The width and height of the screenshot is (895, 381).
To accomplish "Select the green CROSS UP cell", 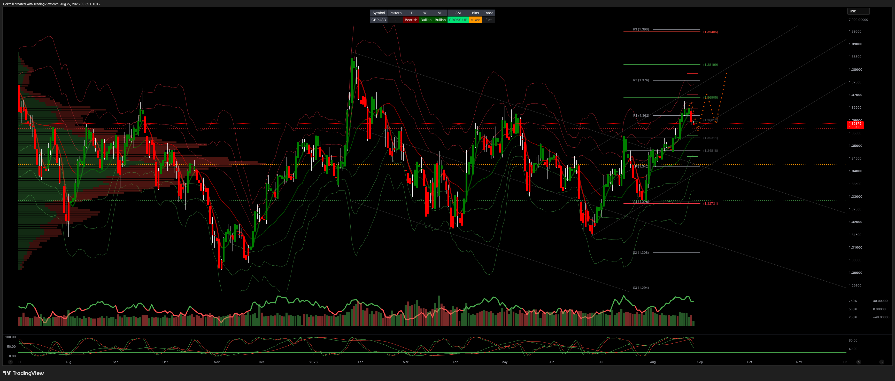I will [458, 20].
